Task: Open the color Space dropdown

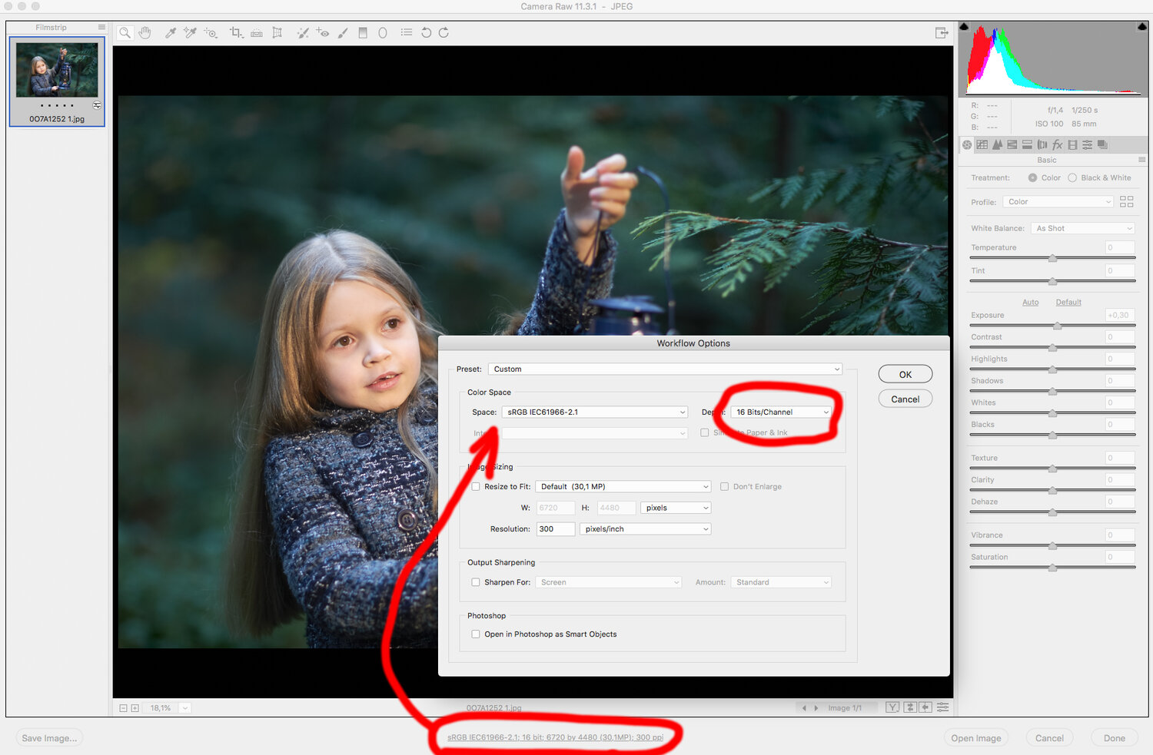Action: click(594, 412)
